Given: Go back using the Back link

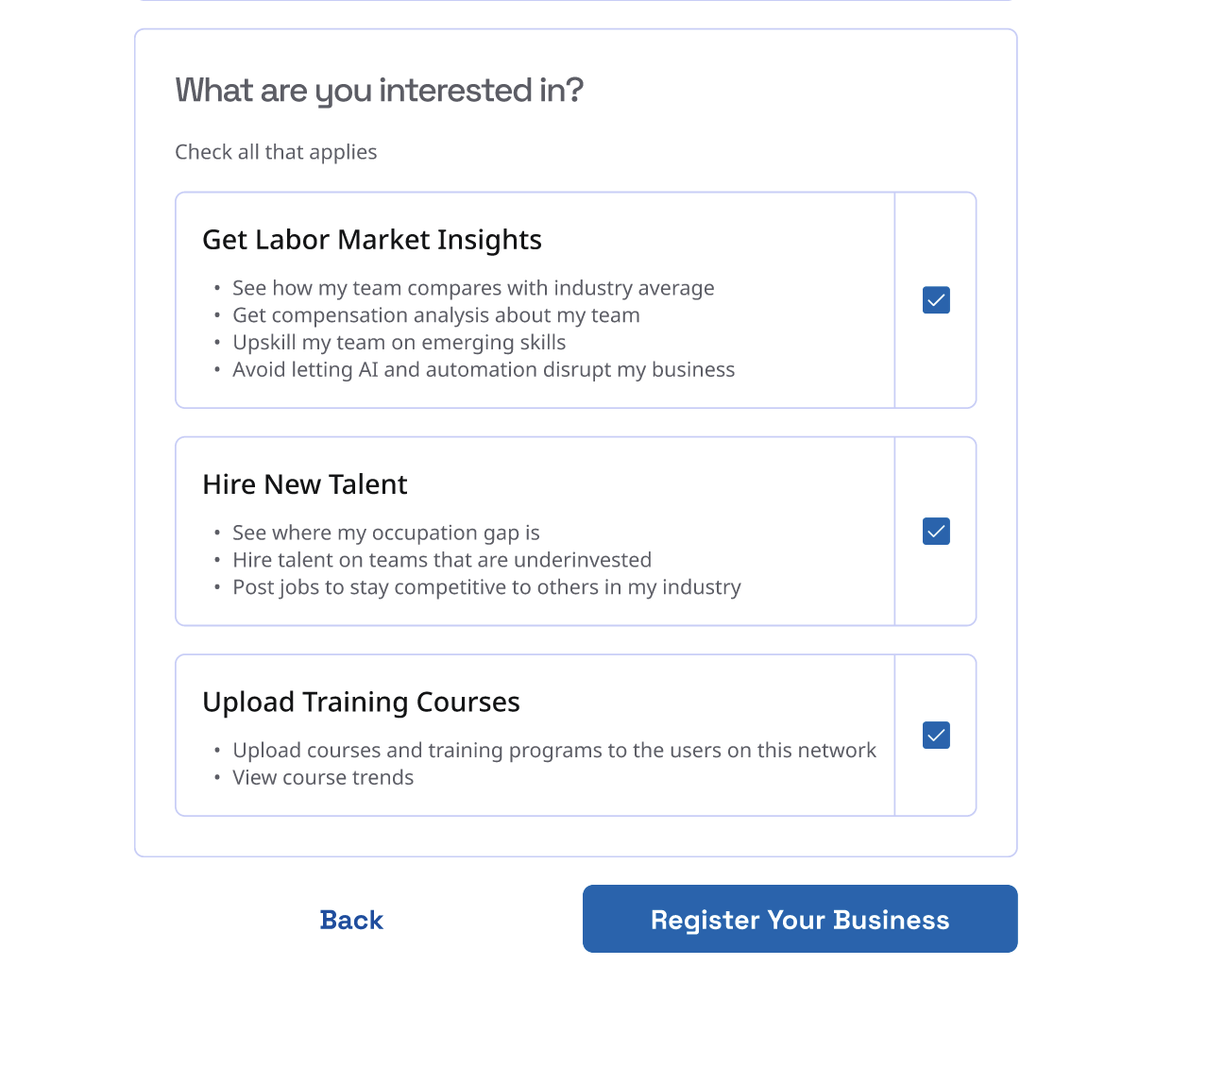Looking at the screenshot, I should tap(351, 920).
